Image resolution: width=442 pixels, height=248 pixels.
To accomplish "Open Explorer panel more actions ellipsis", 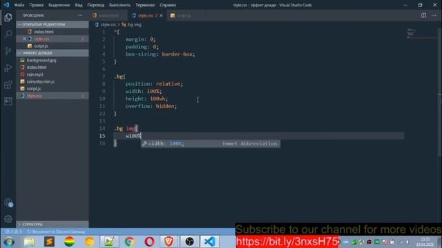I will (x=80, y=15).
